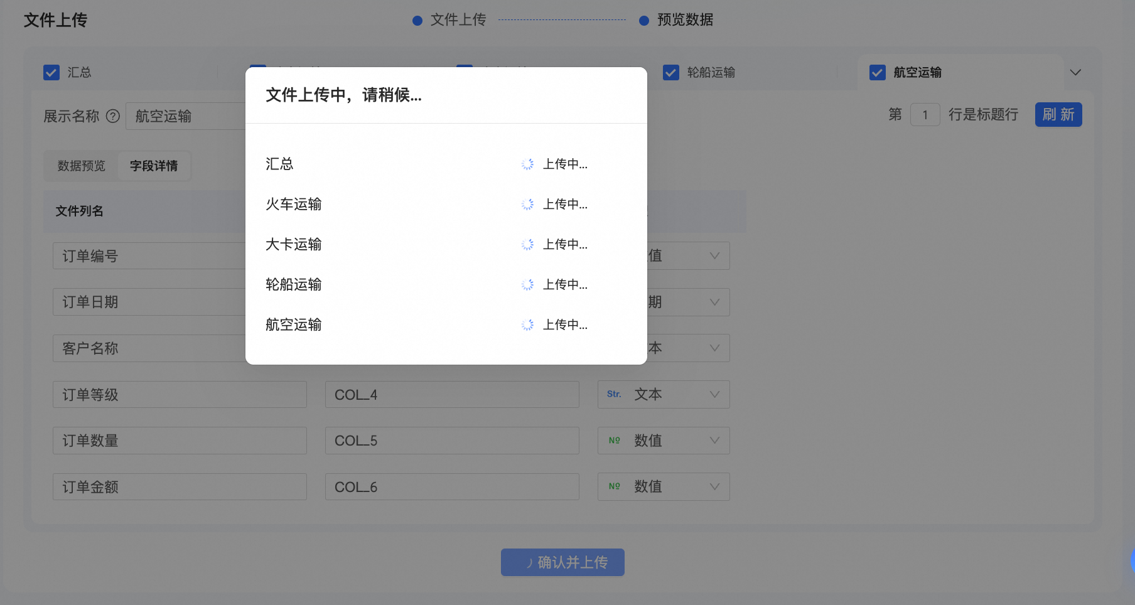Click the blue dot of the 文件上传 step
The width and height of the screenshot is (1135, 605).
click(417, 21)
